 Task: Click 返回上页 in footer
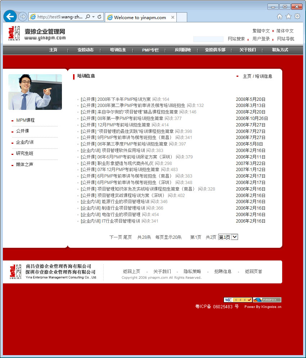point(131,272)
